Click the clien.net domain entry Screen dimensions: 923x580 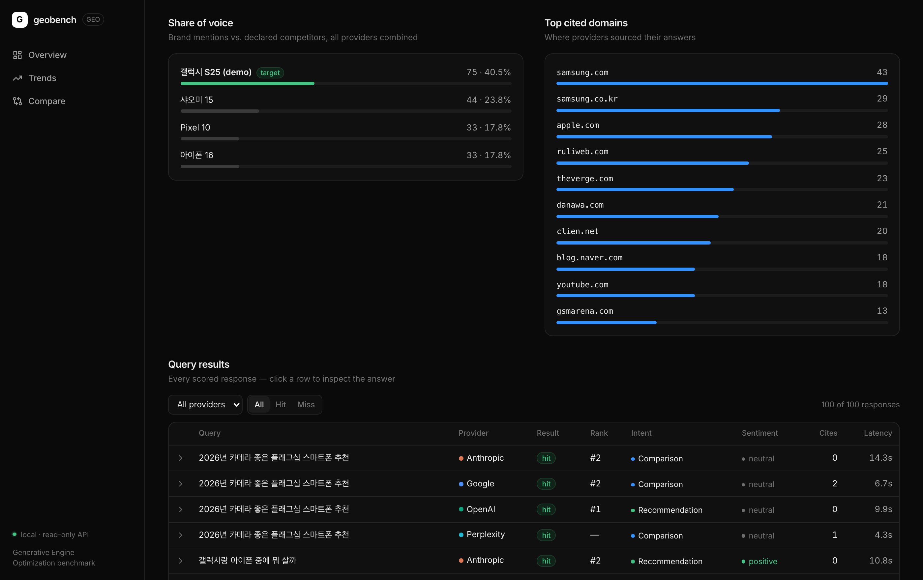point(577,231)
